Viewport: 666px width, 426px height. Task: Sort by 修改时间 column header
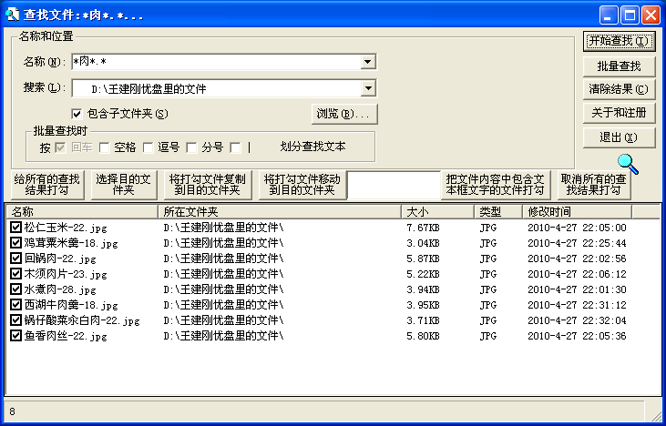tap(578, 212)
